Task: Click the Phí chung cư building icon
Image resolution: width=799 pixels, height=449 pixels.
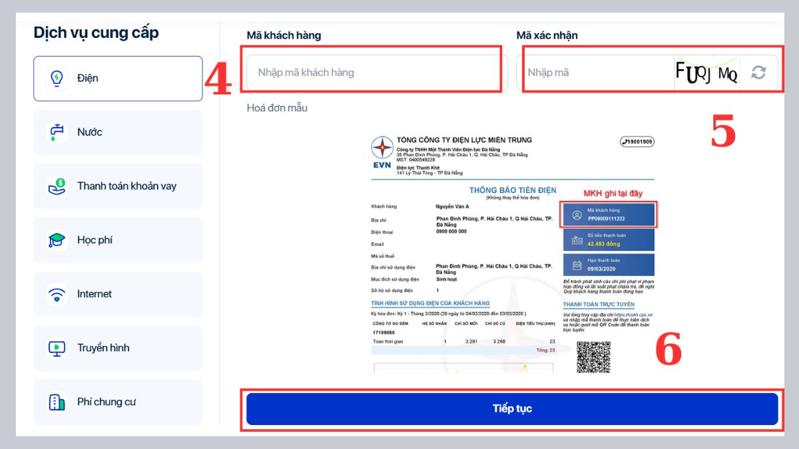Action: pos(57,401)
